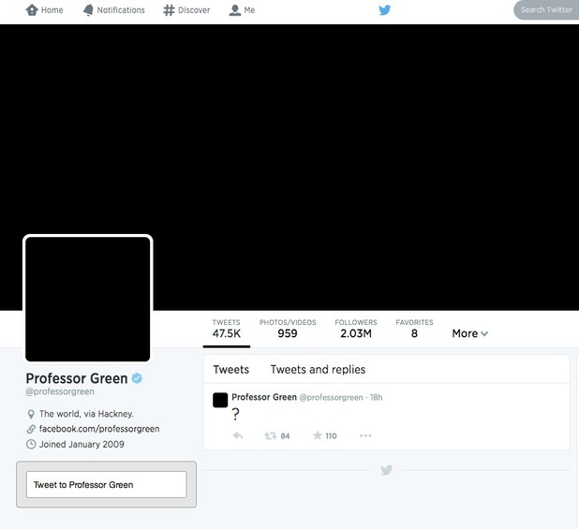This screenshot has width=579, height=529.
Task: Select the Photos/Videos 959 stat
Action: point(288,329)
